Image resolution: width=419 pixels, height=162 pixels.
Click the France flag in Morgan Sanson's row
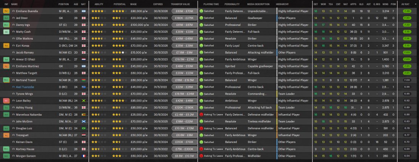tap(84, 156)
